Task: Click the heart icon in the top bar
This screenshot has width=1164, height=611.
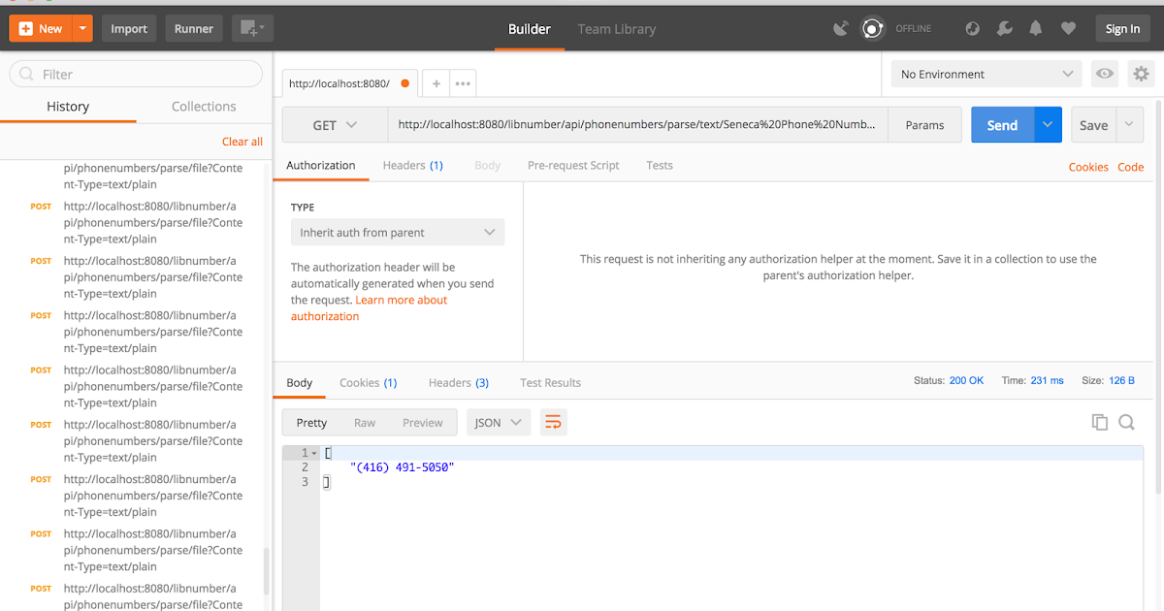Action: [1068, 28]
